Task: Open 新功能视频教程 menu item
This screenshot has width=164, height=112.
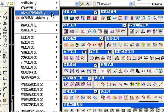Action: point(37,13)
